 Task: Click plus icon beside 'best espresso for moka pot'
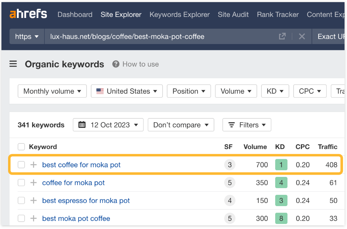(33, 200)
